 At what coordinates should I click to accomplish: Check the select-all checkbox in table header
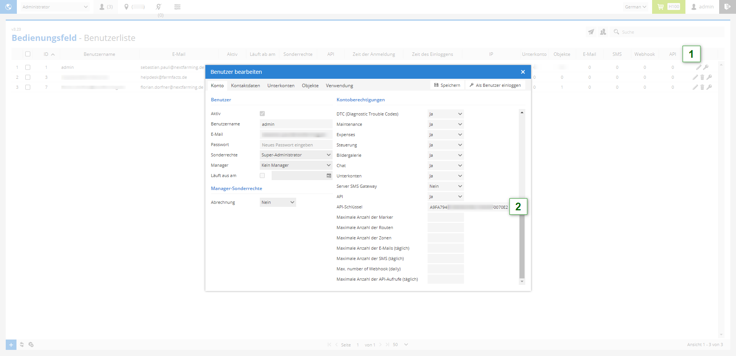coord(28,54)
